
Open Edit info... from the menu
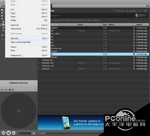point(28,39)
